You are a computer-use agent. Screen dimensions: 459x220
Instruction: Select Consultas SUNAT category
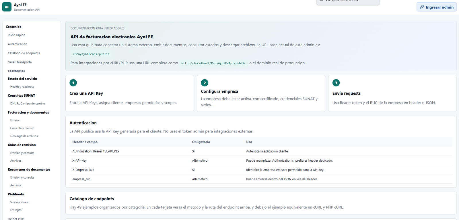[x=22, y=96]
